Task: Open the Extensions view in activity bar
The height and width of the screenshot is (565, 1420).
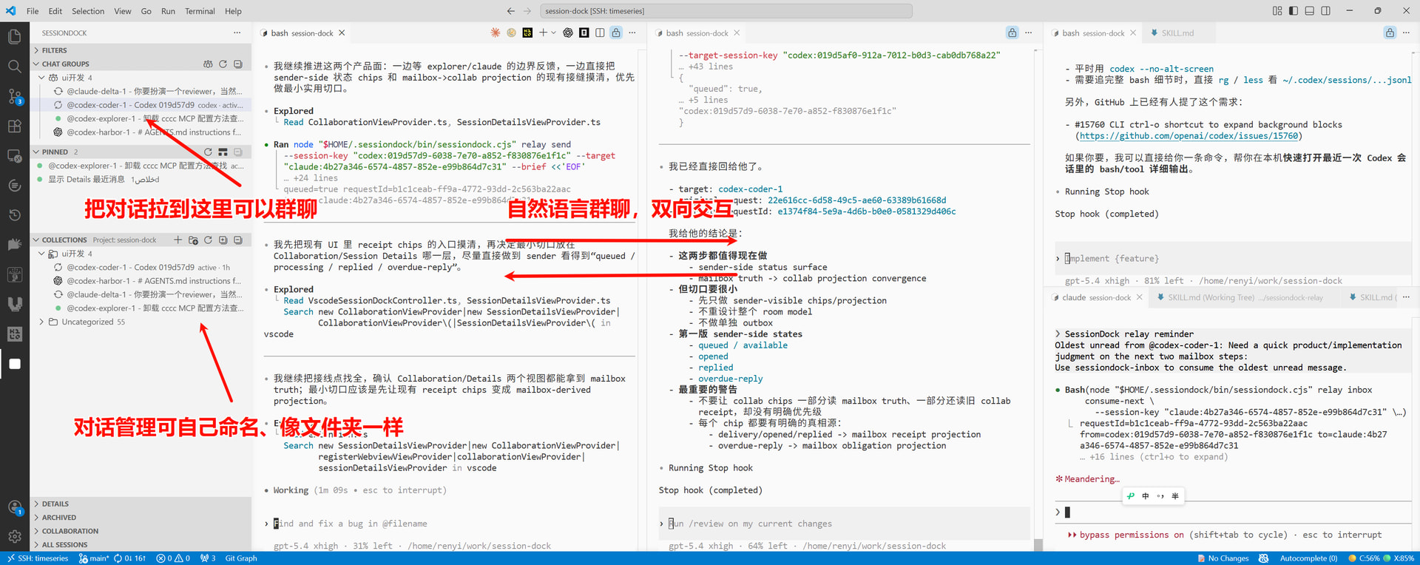Action: coord(14,126)
